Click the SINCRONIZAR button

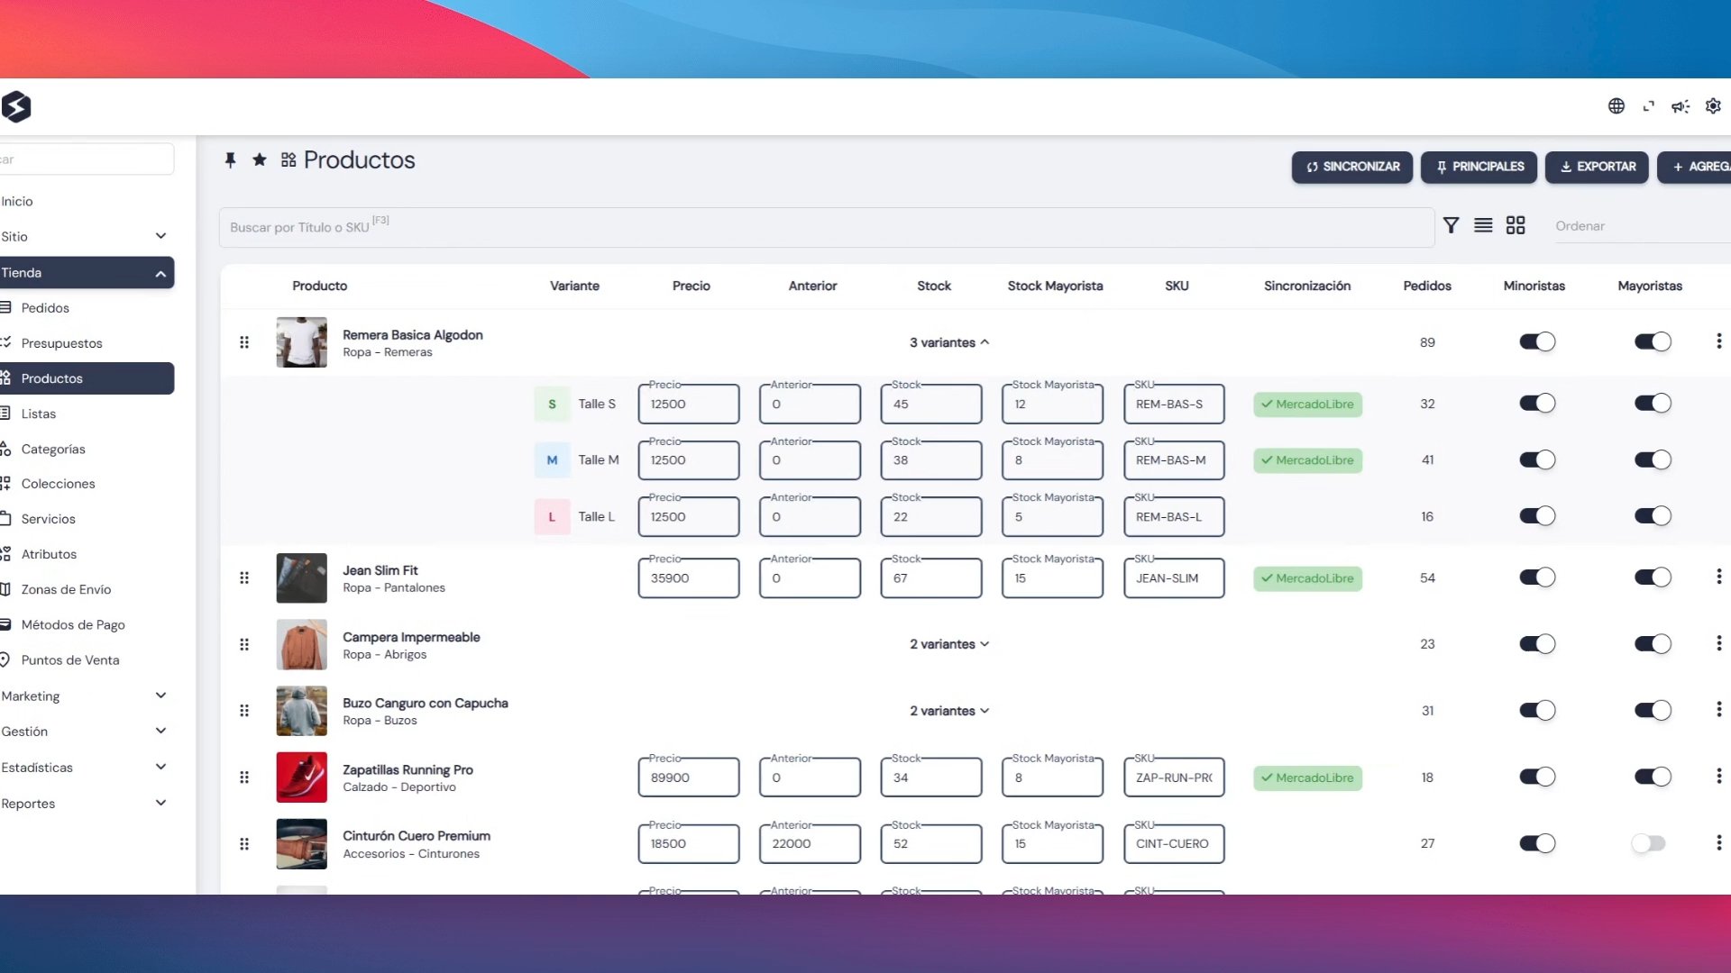pyautogui.click(x=1351, y=167)
